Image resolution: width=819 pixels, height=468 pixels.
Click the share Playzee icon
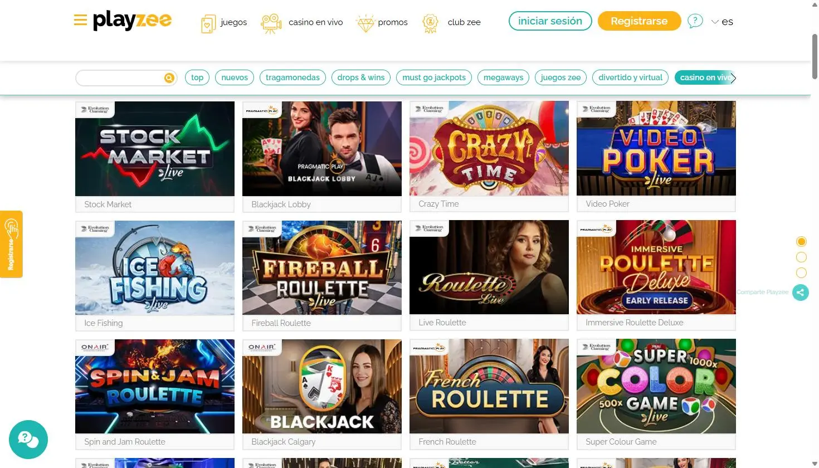(801, 292)
